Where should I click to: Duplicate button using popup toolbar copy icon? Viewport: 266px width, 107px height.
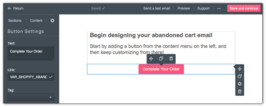(x=161, y=59)
